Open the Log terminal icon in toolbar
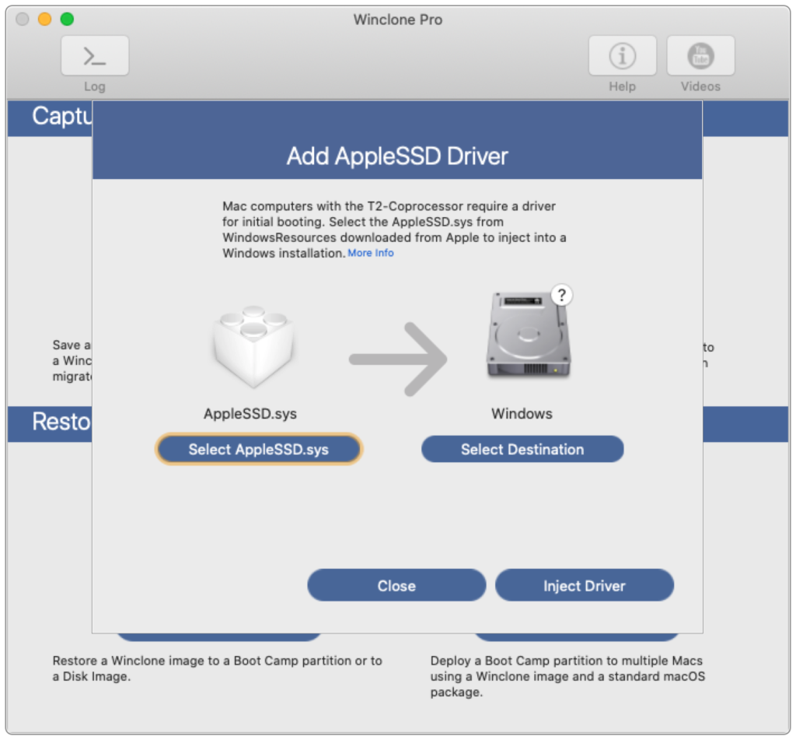The width and height of the screenshot is (796, 740). [x=95, y=55]
